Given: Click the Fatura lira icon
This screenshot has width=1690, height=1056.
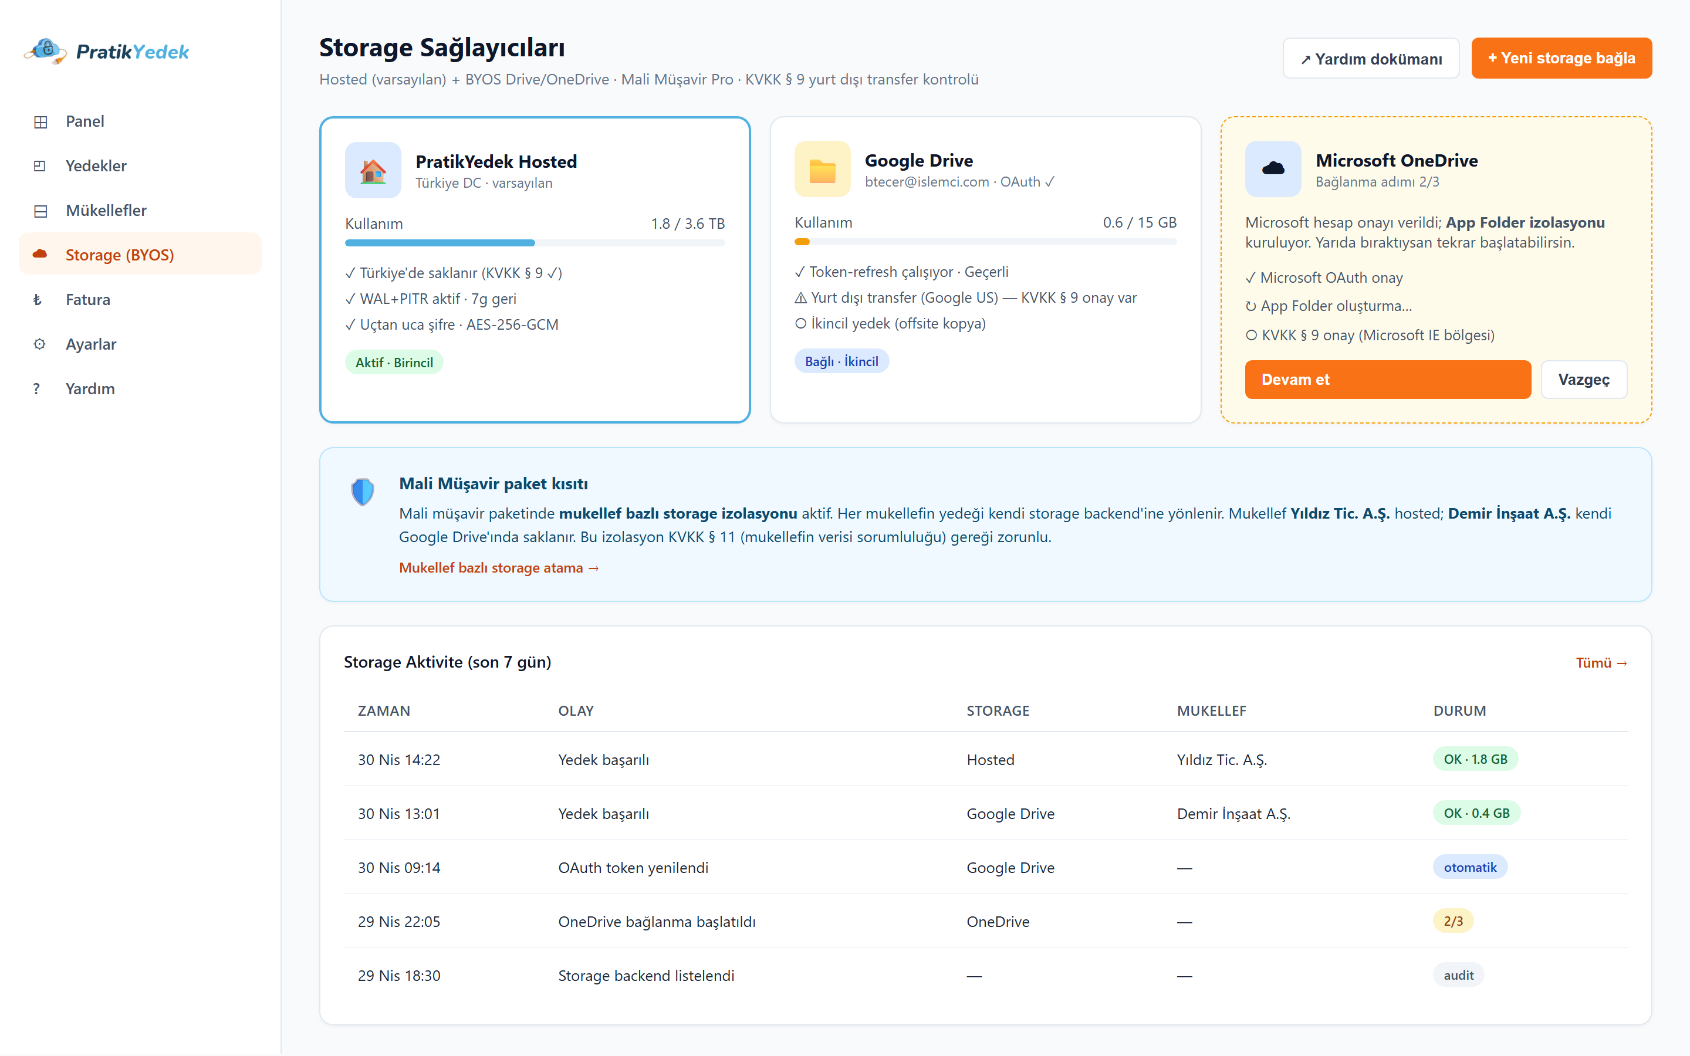Looking at the screenshot, I should [38, 300].
